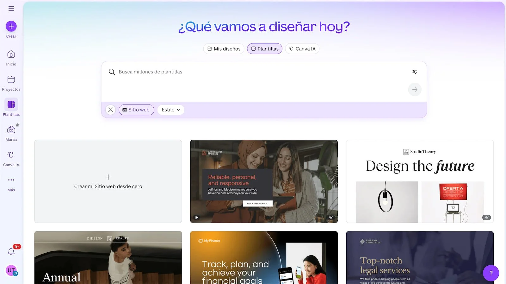Select Plantillas icon in sidebar

(11, 104)
